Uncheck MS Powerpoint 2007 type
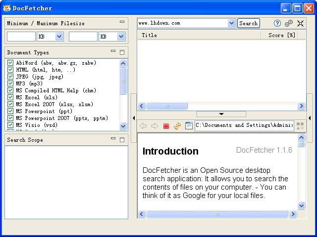The height and width of the screenshot is (237, 317). pos(10,118)
